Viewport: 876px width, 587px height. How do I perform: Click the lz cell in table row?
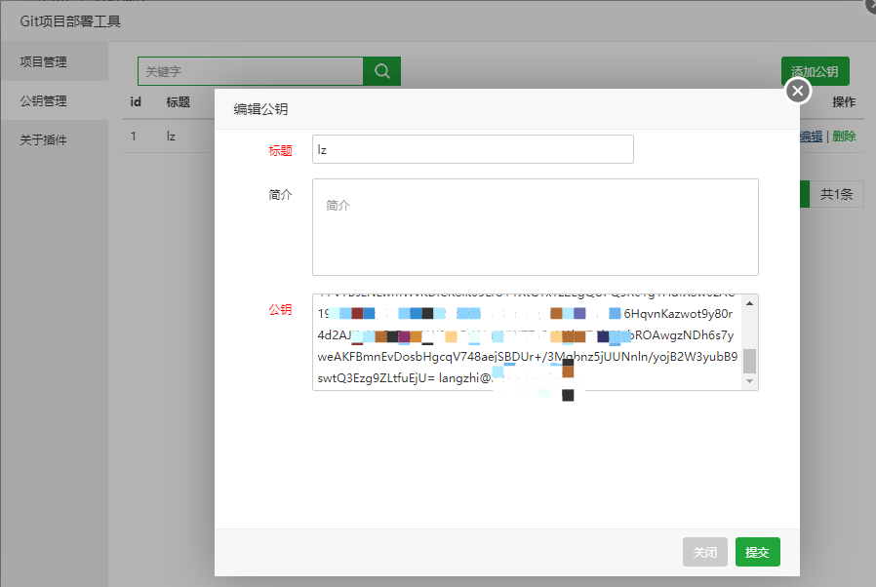(171, 137)
